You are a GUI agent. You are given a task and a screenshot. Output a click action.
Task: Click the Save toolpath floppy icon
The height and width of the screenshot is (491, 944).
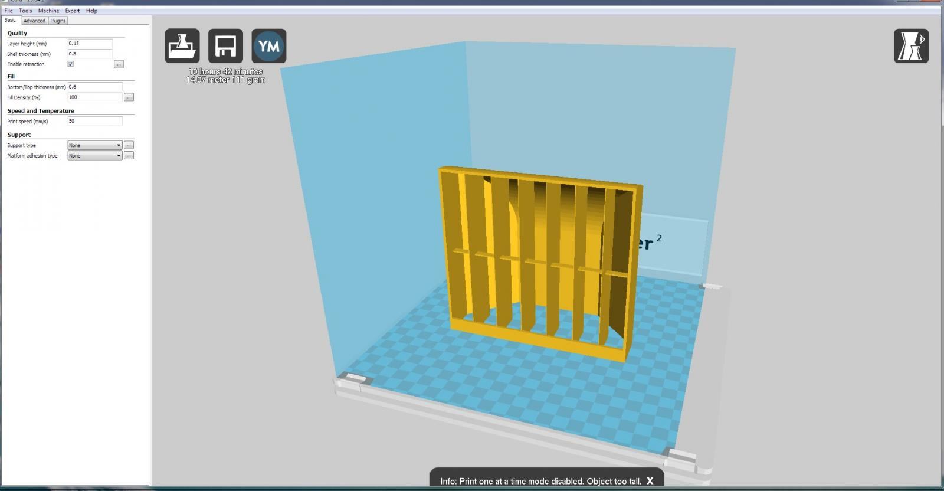[225, 46]
